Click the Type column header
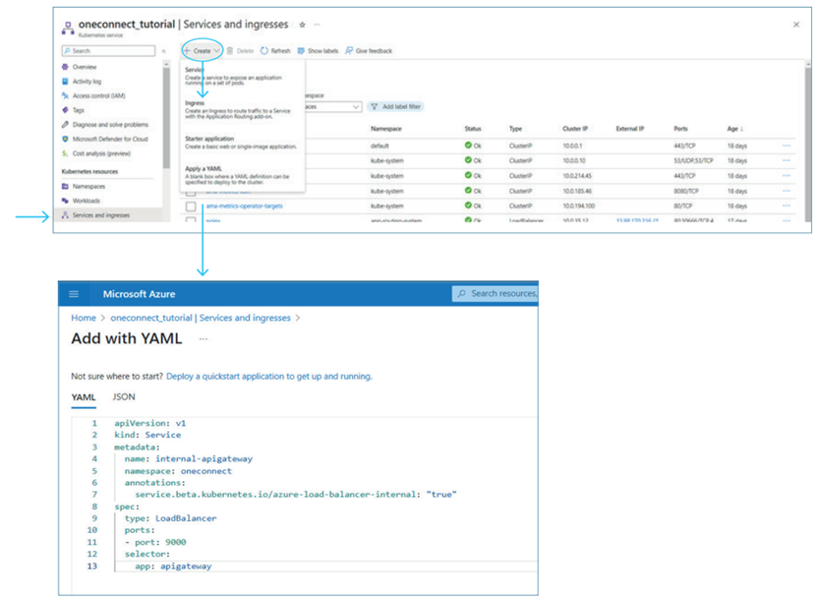This screenshot has width=817, height=600. point(515,129)
